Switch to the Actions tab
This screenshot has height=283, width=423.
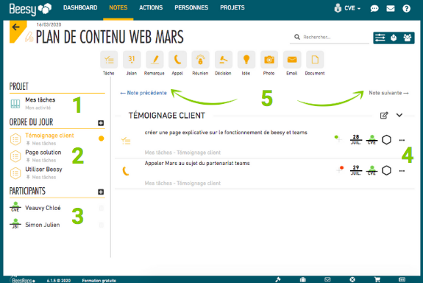pyautogui.click(x=151, y=7)
